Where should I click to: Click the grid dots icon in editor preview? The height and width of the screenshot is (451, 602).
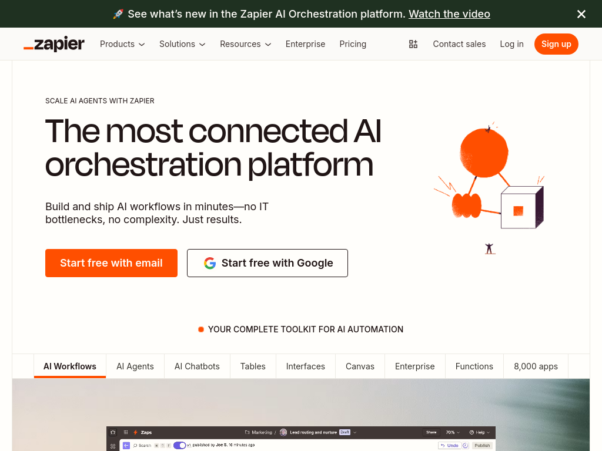tap(126, 432)
